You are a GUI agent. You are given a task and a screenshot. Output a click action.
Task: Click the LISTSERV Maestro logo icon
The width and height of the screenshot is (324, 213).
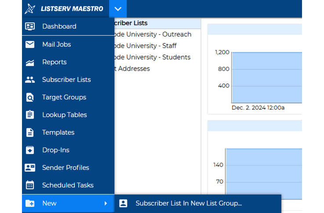(x=30, y=9)
